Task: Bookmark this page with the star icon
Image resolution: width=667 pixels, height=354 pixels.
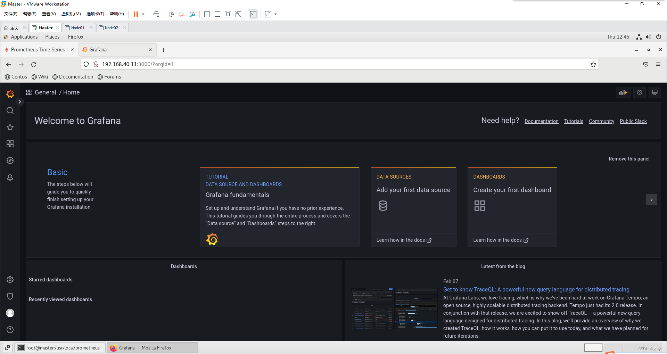Action: tap(593, 64)
